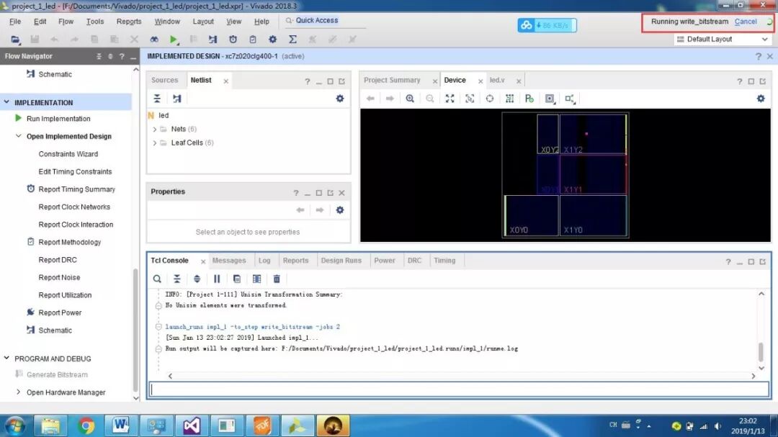
Task: Click the search icon in Tcl Console toolbar
Action: coord(157,279)
